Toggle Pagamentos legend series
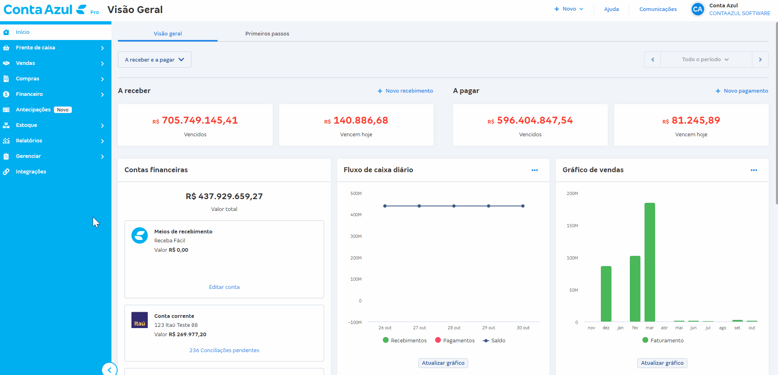778x375 pixels. [x=455, y=340]
